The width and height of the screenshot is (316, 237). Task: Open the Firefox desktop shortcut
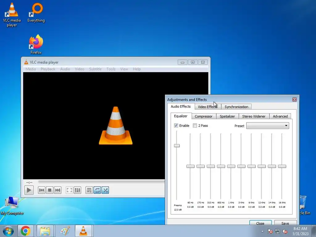36,44
